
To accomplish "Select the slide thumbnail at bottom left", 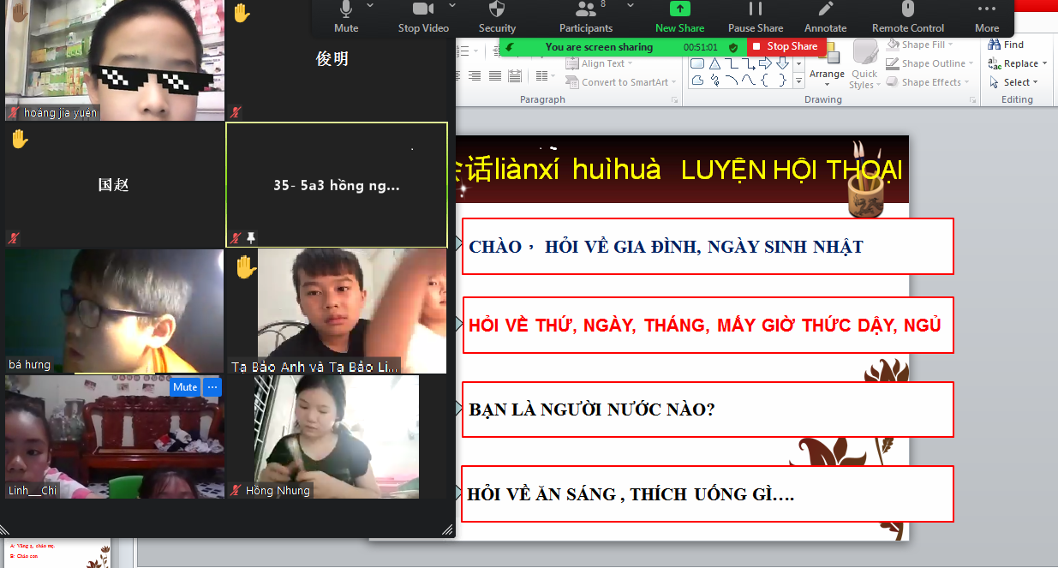I will (56, 553).
